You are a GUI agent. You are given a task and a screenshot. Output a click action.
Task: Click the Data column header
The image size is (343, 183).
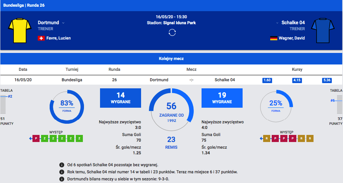(x=23, y=69)
